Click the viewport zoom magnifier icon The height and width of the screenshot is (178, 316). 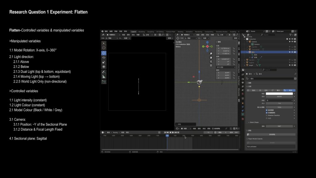[211, 54]
